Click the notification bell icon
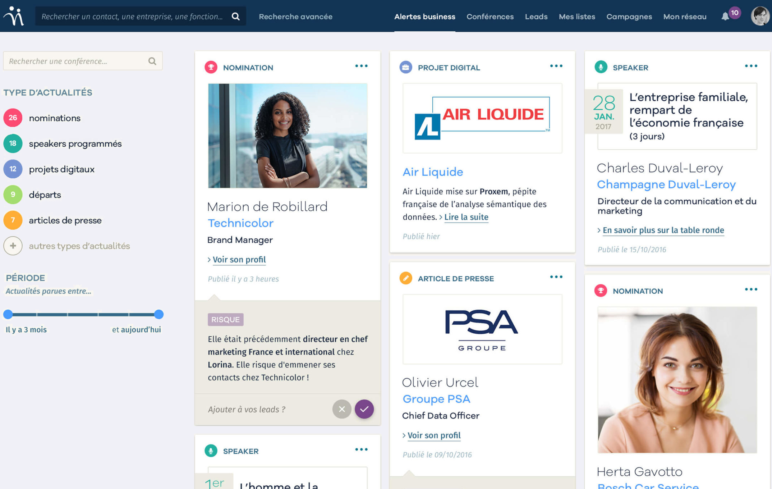Image resolution: width=772 pixels, height=489 pixels. (x=725, y=17)
